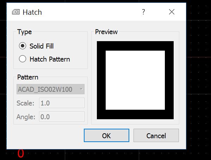Click the Hatch title bar text
The width and height of the screenshot is (211, 160).
[x=32, y=12]
